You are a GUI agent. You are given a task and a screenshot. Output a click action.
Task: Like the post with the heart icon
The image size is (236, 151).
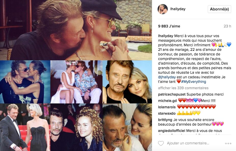pos(161,143)
